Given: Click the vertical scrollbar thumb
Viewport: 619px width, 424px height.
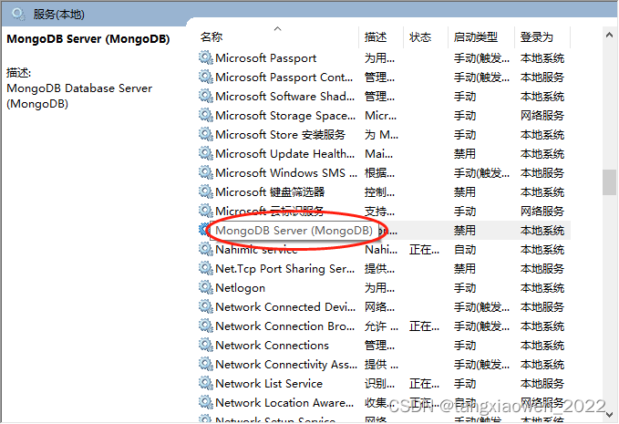Looking at the screenshot, I should [609, 182].
